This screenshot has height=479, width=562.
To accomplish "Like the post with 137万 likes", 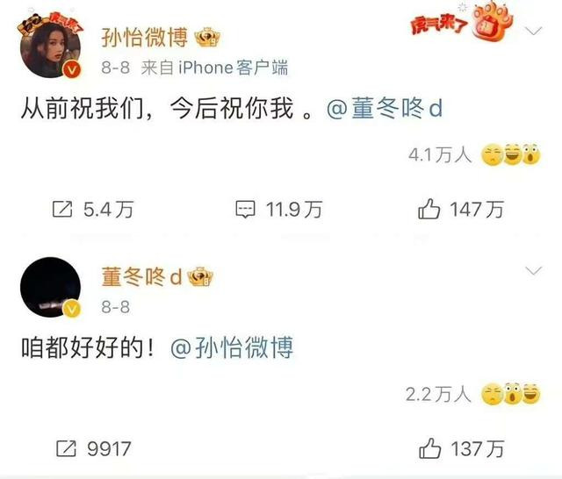I will point(429,447).
